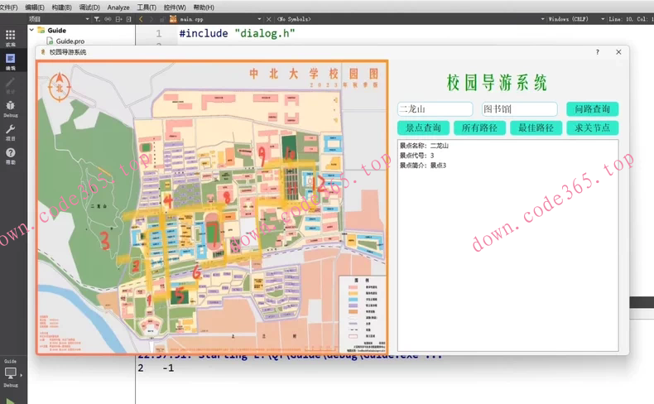Click the link-with-editor icon in project panel

click(108, 19)
